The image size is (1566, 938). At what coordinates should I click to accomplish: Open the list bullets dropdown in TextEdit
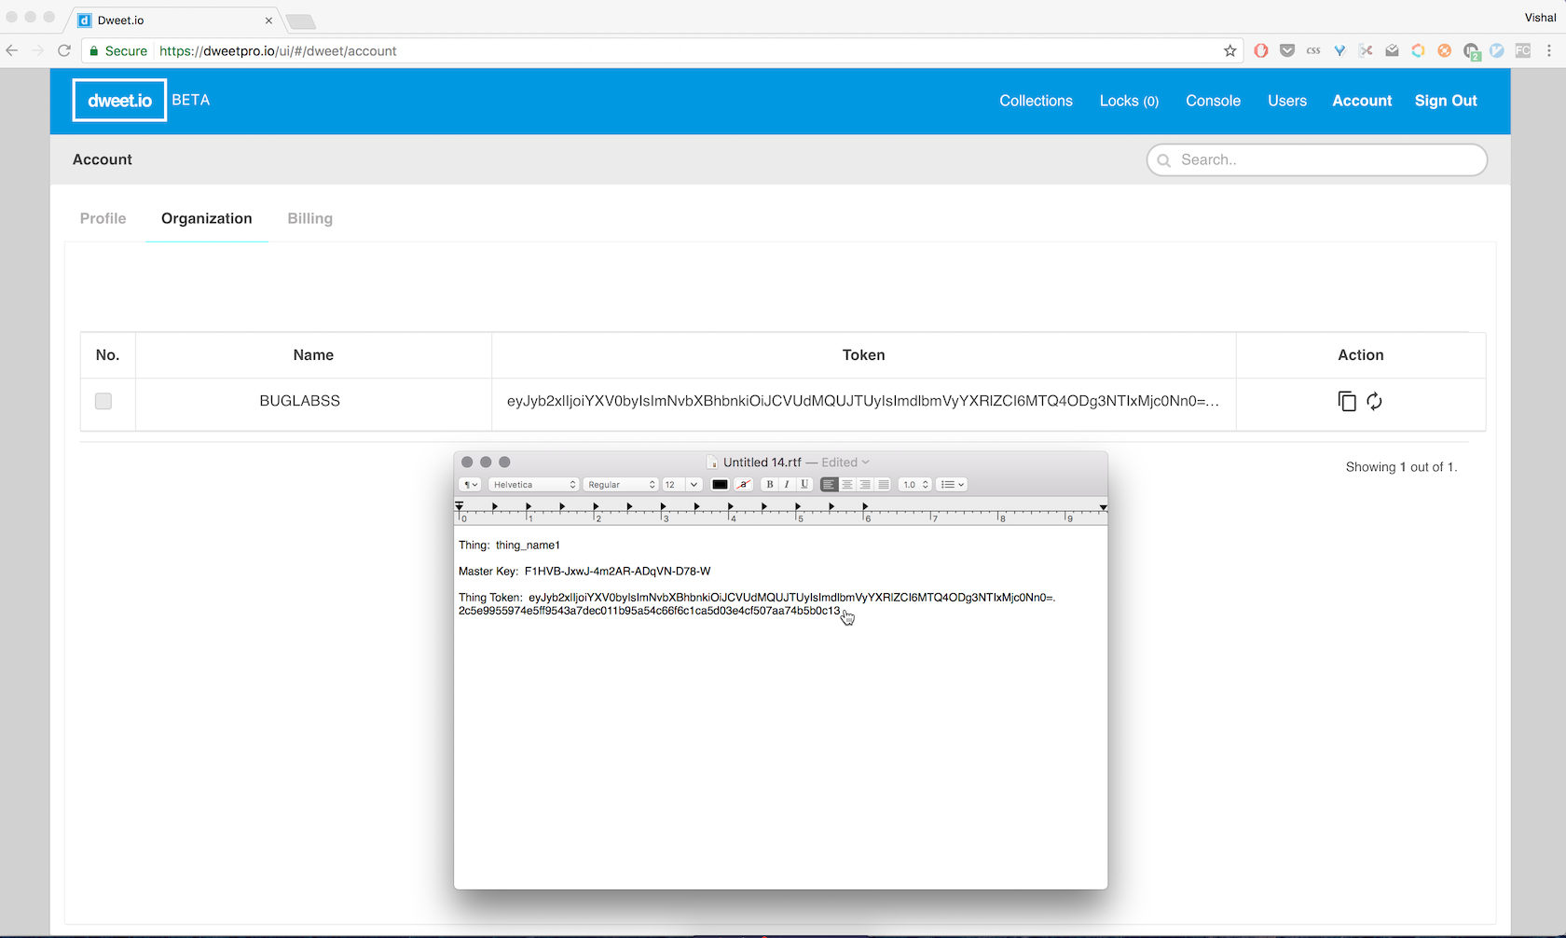click(952, 485)
